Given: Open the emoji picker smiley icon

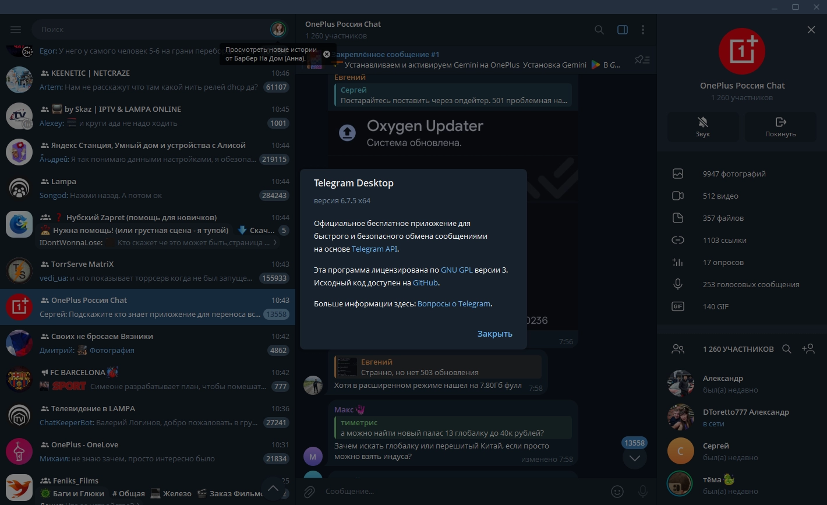Looking at the screenshot, I should tap(617, 492).
